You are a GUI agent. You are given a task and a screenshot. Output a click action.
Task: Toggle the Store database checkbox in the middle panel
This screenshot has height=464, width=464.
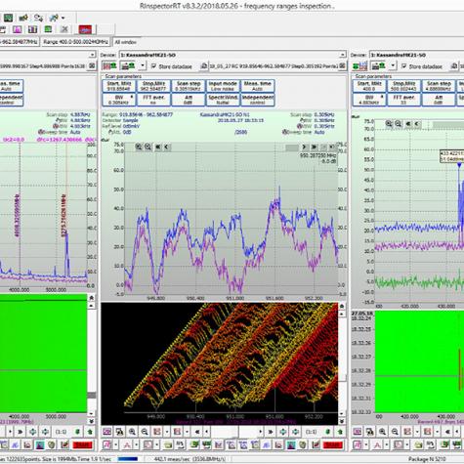tap(154, 66)
